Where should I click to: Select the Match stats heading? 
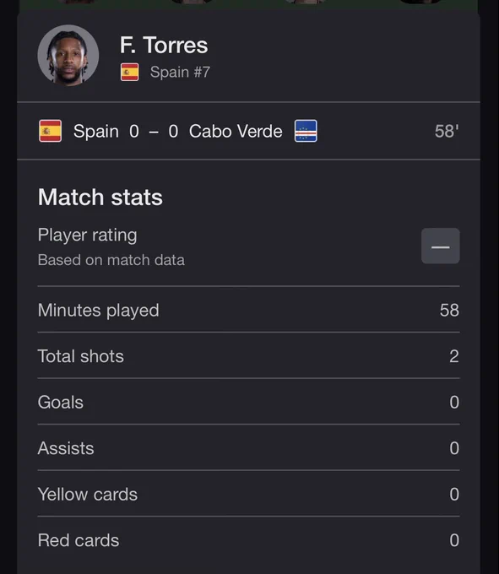[x=100, y=198]
